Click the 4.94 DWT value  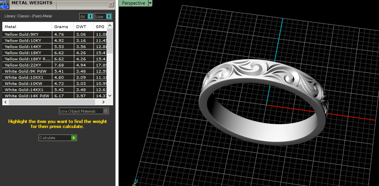(x=81, y=65)
